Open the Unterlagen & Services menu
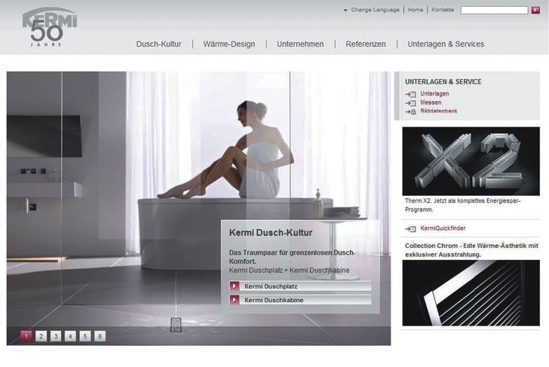 446,44
